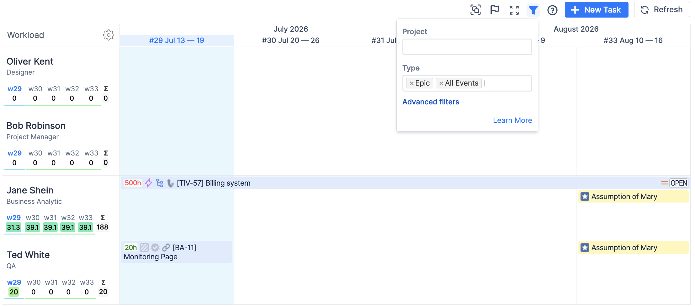Open Advanced filters link
The image size is (695, 306).
click(431, 102)
